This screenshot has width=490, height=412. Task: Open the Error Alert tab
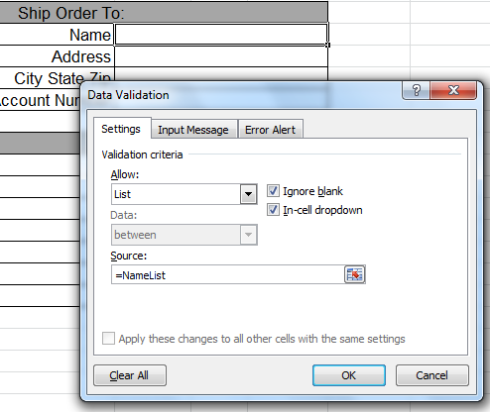270,130
